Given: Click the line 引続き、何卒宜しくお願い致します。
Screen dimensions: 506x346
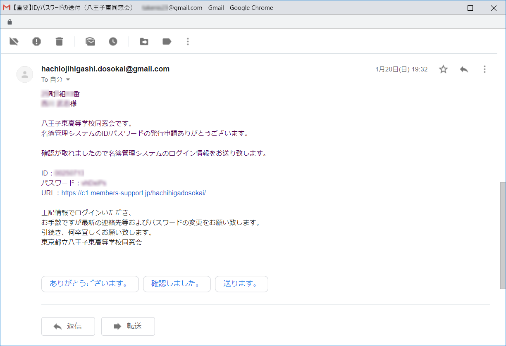Looking at the screenshot, I should pyautogui.click(x=97, y=232).
